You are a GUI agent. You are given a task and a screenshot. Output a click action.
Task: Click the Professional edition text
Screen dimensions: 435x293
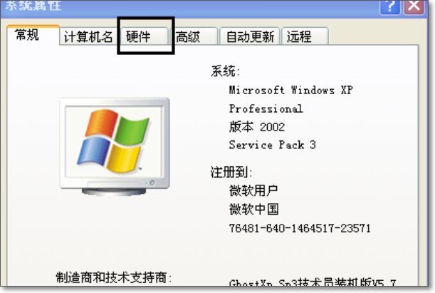(266, 108)
